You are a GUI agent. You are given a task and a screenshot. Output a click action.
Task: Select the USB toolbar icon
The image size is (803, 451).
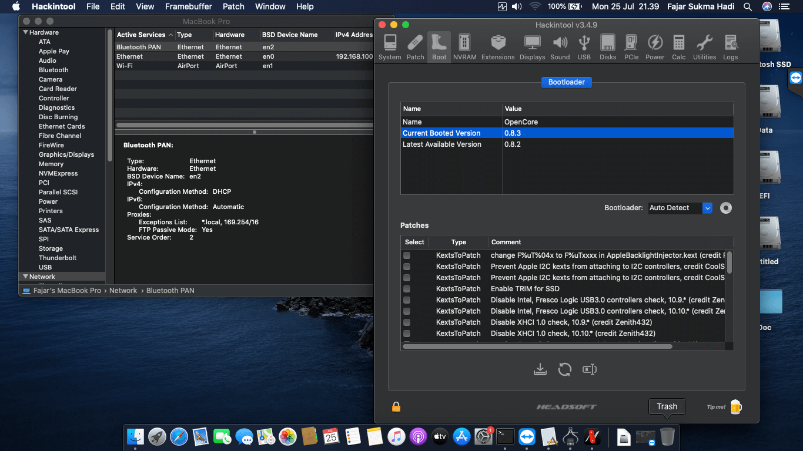pyautogui.click(x=584, y=47)
